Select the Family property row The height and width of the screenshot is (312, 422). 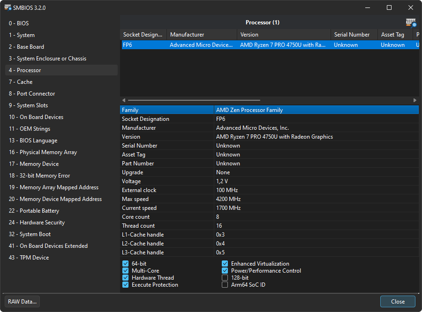[270, 110]
